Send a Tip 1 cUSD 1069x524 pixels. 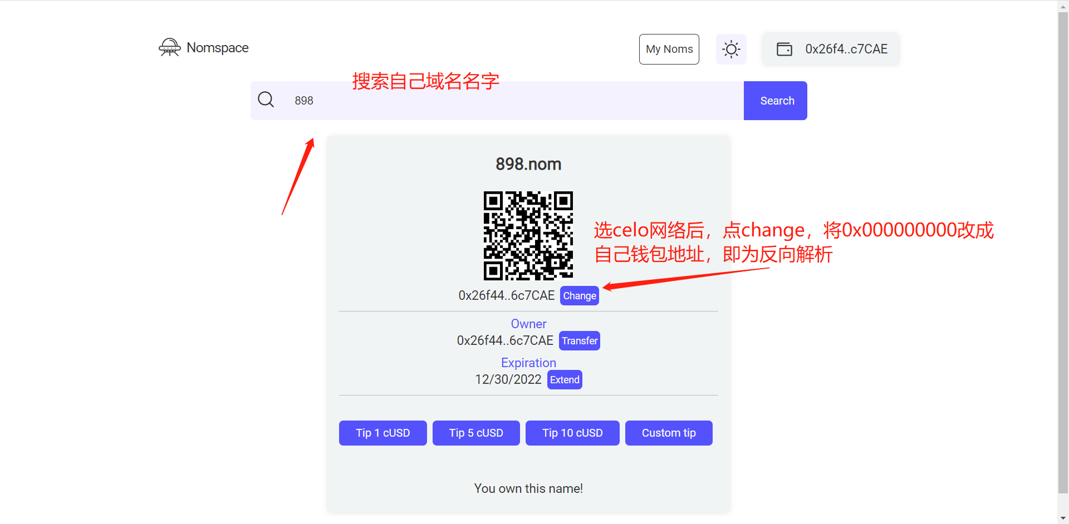point(383,433)
